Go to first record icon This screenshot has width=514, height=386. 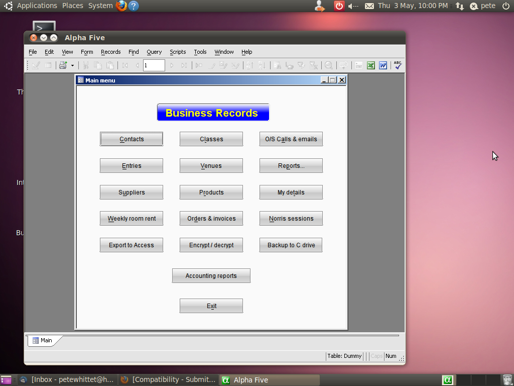(x=125, y=65)
